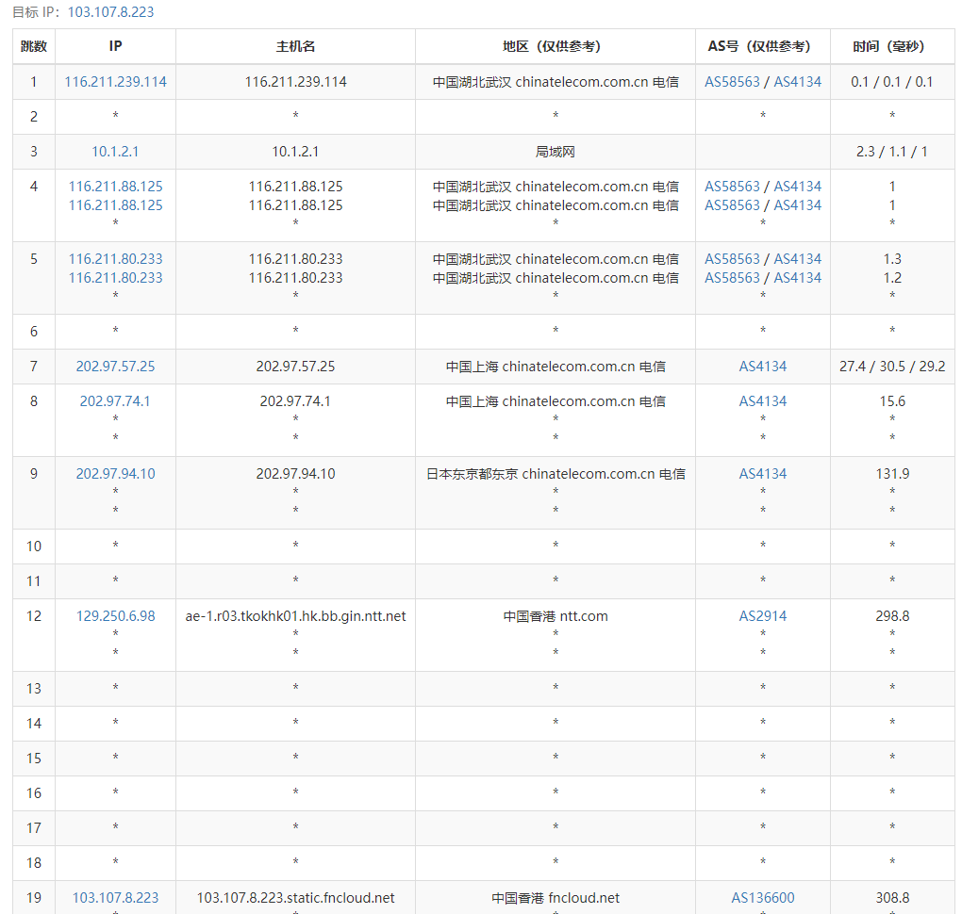Select the 202.97.74.1 hostname cell text
Screen dimensions: 962x914
pos(295,400)
